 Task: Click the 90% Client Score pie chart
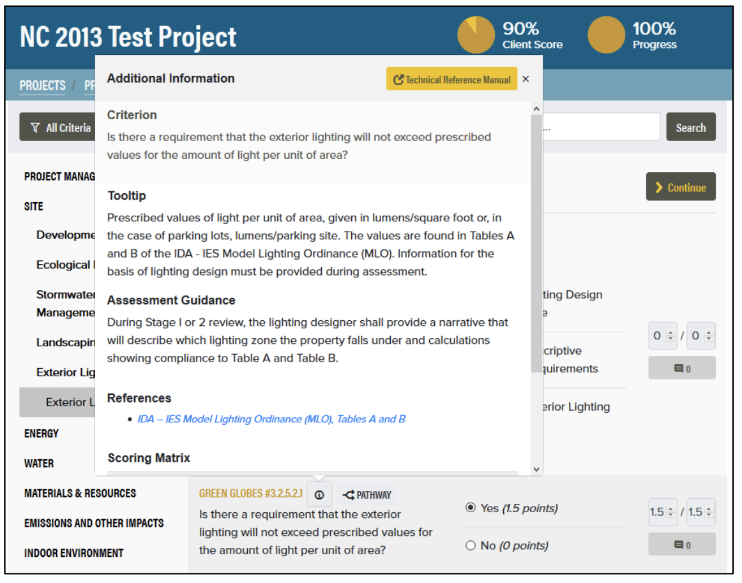pos(476,36)
